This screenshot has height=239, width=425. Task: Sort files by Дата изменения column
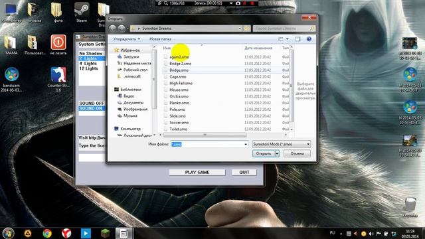(x=258, y=48)
